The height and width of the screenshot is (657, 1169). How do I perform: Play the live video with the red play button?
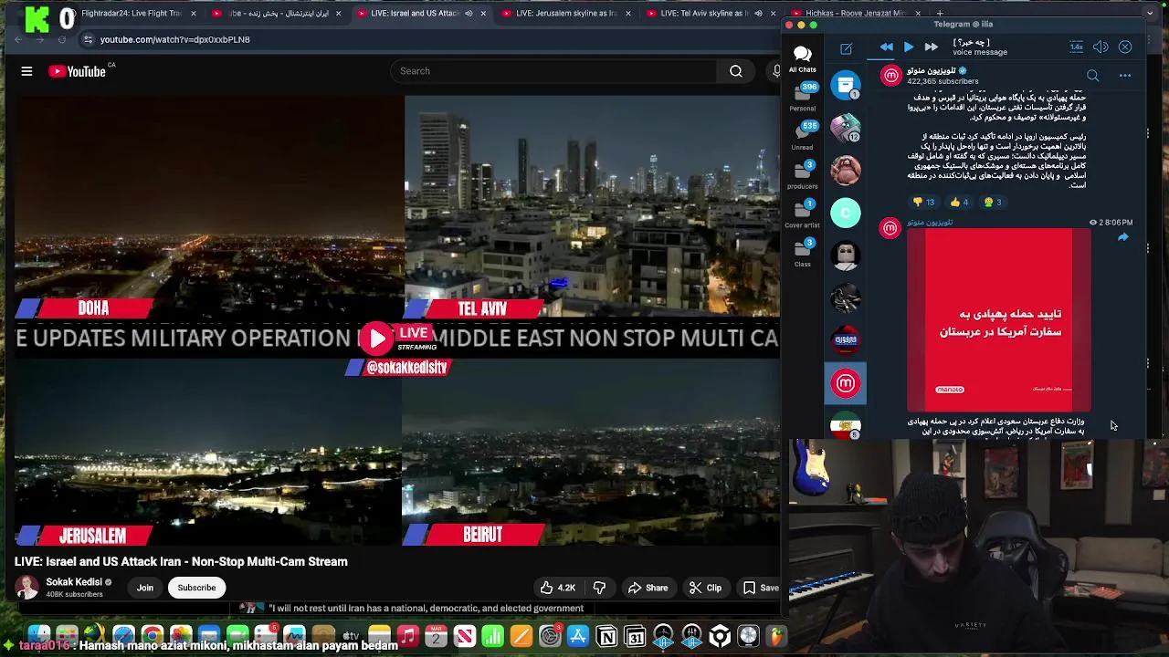click(376, 339)
